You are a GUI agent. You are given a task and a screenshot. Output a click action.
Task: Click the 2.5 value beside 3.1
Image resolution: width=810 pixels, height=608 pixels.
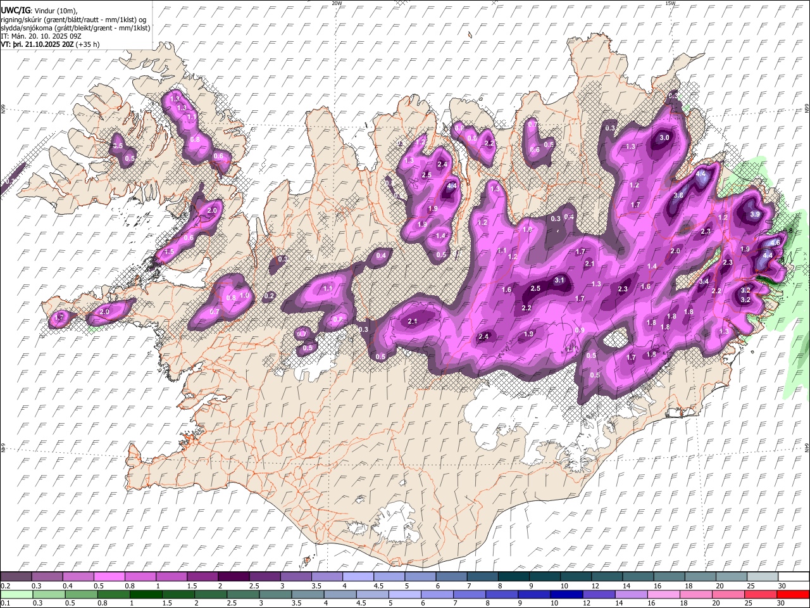point(535,289)
